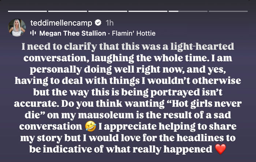Tap the music equalizer bars icon

(x=33, y=33)
